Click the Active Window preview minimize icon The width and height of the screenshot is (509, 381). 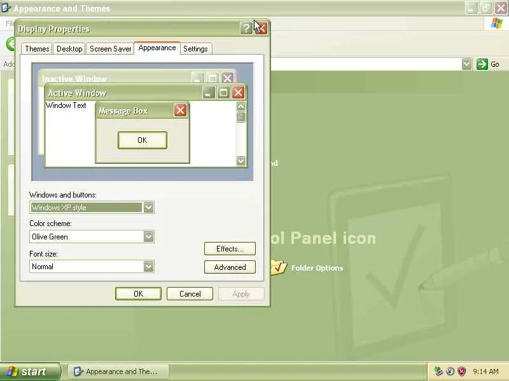pos(209,93)
